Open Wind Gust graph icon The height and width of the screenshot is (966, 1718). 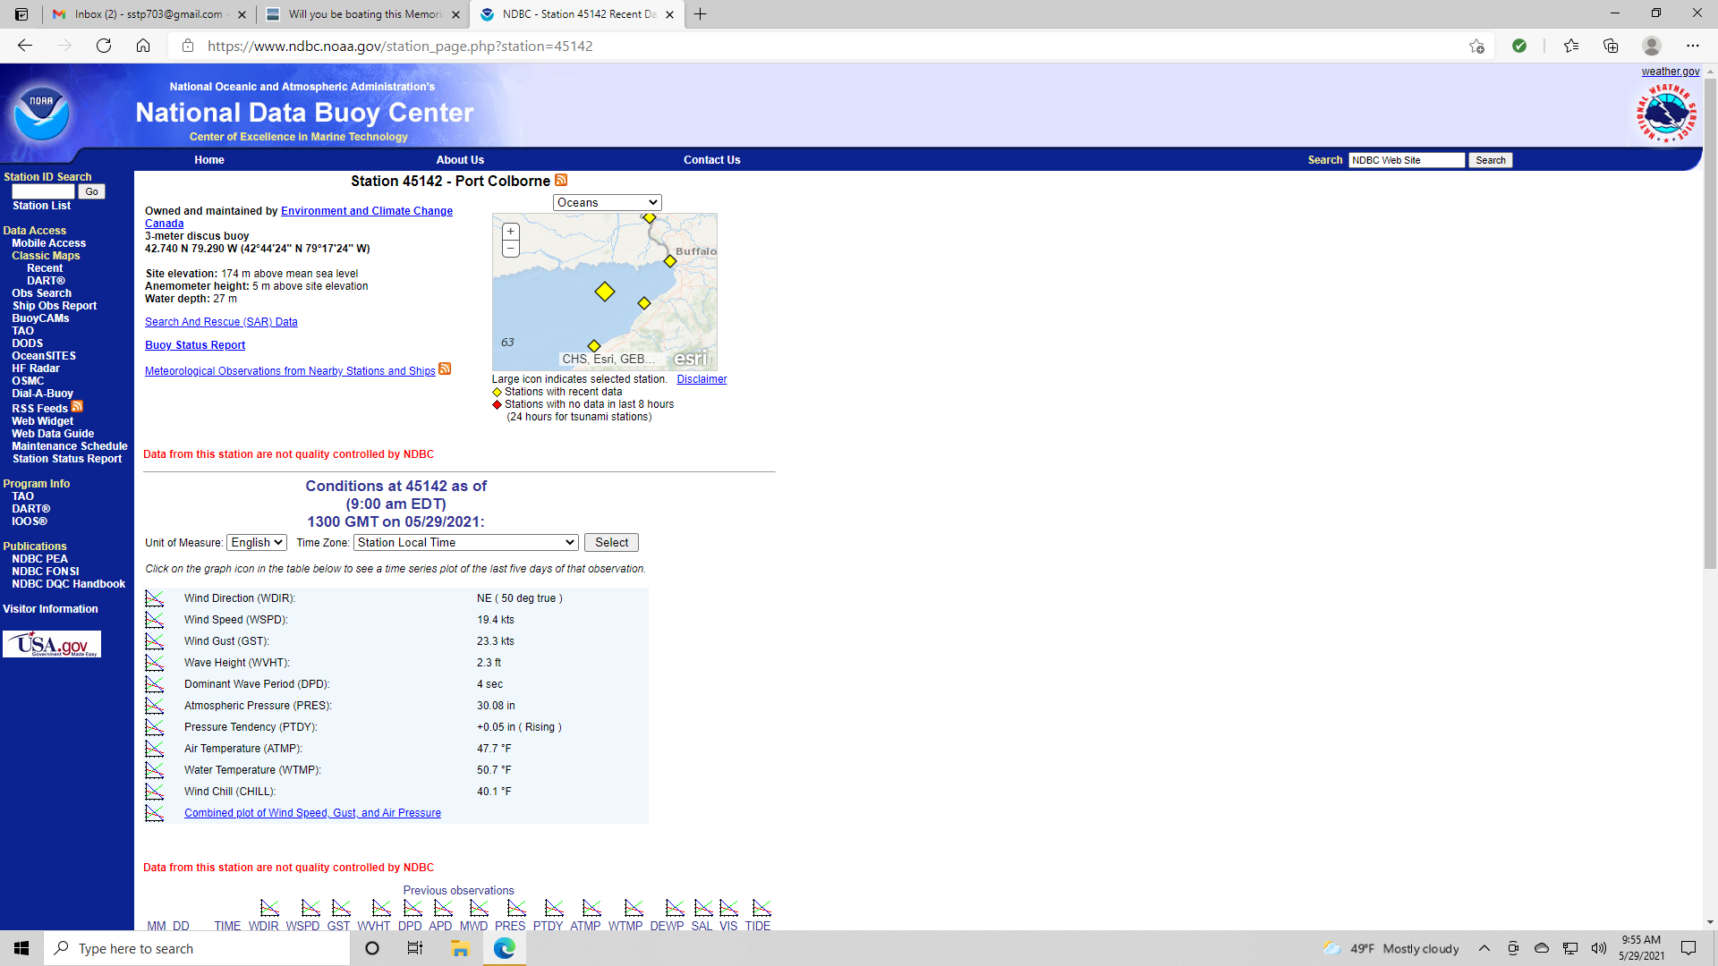pos(155,641)
